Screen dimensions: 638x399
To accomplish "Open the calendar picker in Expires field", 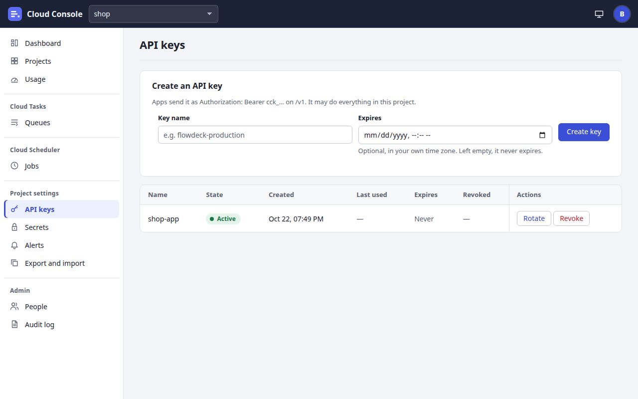I will tap(542, 135).
